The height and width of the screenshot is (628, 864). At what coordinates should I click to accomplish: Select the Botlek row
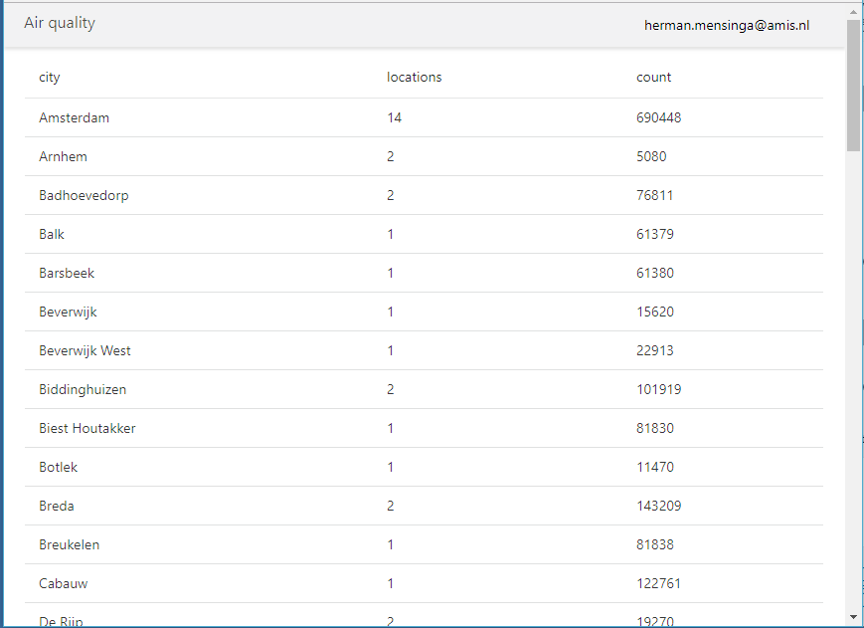point(56,467)
